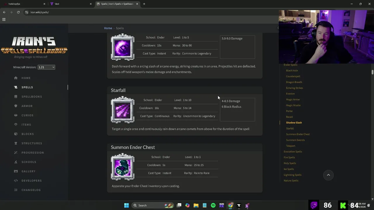Viewport: 374px width, 210px height.
Task: Open Fire Spells section in contents
Action: click(x=289, y=157)
